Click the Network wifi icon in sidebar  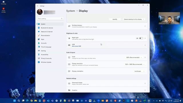(39, 32)
